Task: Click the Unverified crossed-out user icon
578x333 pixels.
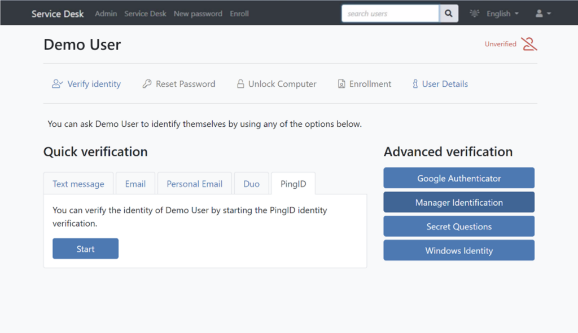Action: pyautogui.click(x=529, y=44)
